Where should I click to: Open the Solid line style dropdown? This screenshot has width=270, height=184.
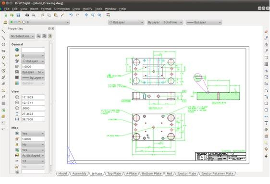[x=165, y=22]
